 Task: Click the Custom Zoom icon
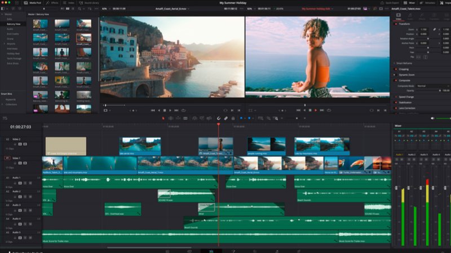275,118
